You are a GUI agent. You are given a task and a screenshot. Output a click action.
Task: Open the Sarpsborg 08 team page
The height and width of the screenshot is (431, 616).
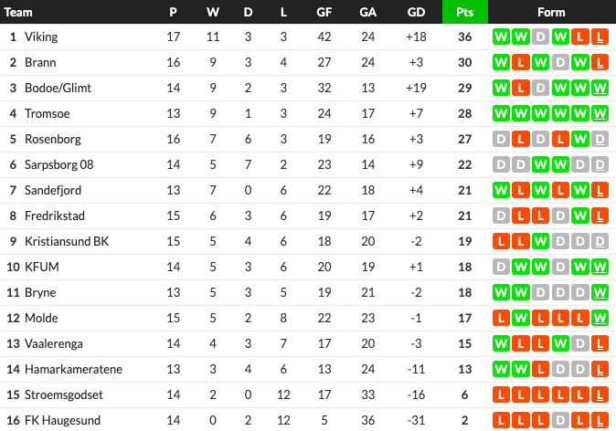click(x=58, y=164)
